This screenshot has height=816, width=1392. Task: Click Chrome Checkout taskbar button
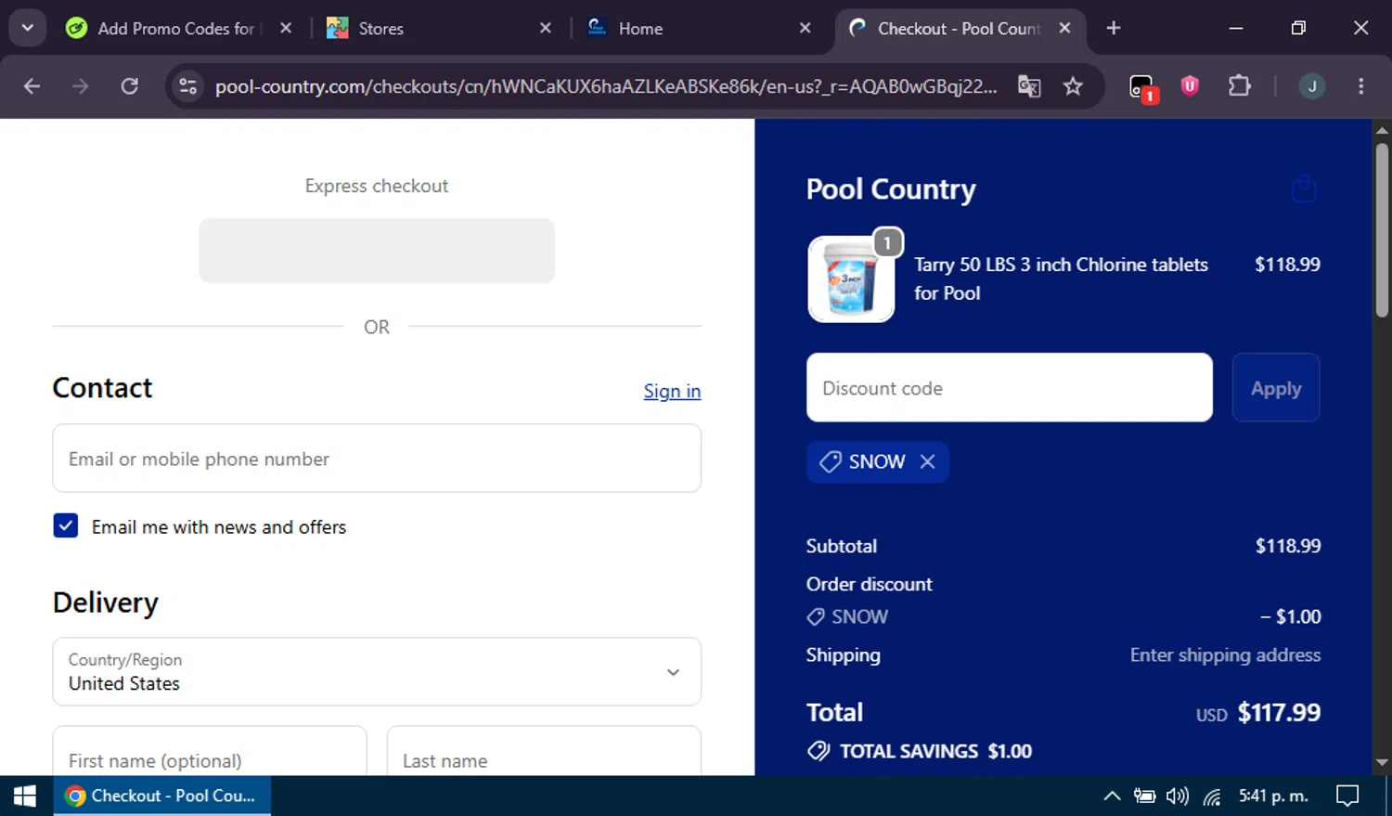pyautogui.click(x=162, y=796)
